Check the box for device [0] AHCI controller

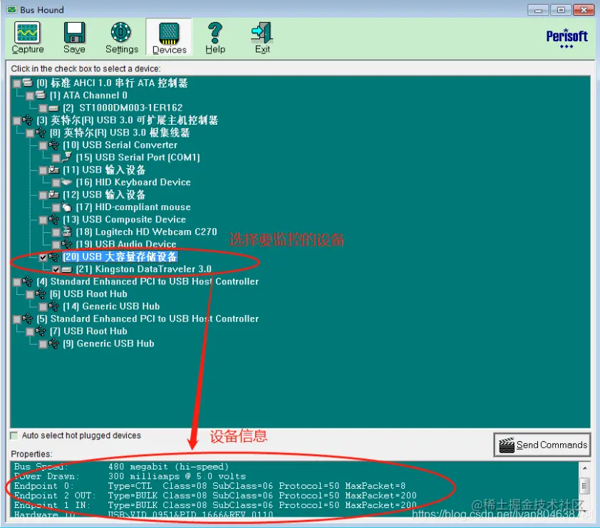[17, 83]
